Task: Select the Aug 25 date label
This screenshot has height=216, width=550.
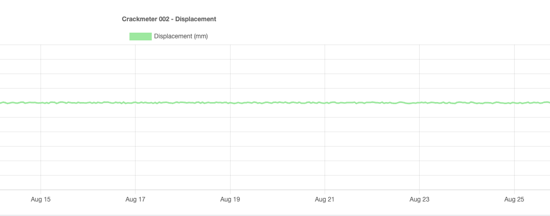Action: pyautogui.click(x=514, y=199)
